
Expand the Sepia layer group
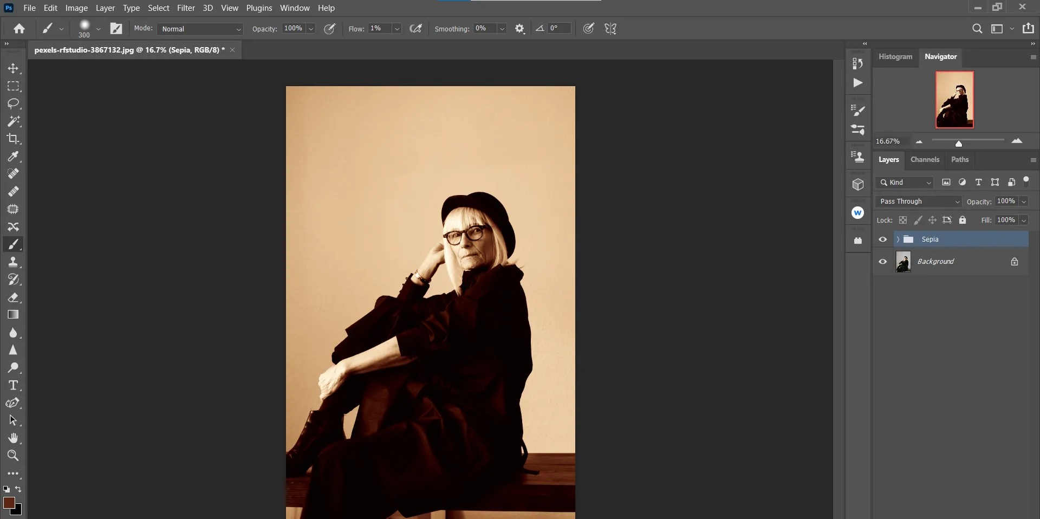tap(897, 239)
